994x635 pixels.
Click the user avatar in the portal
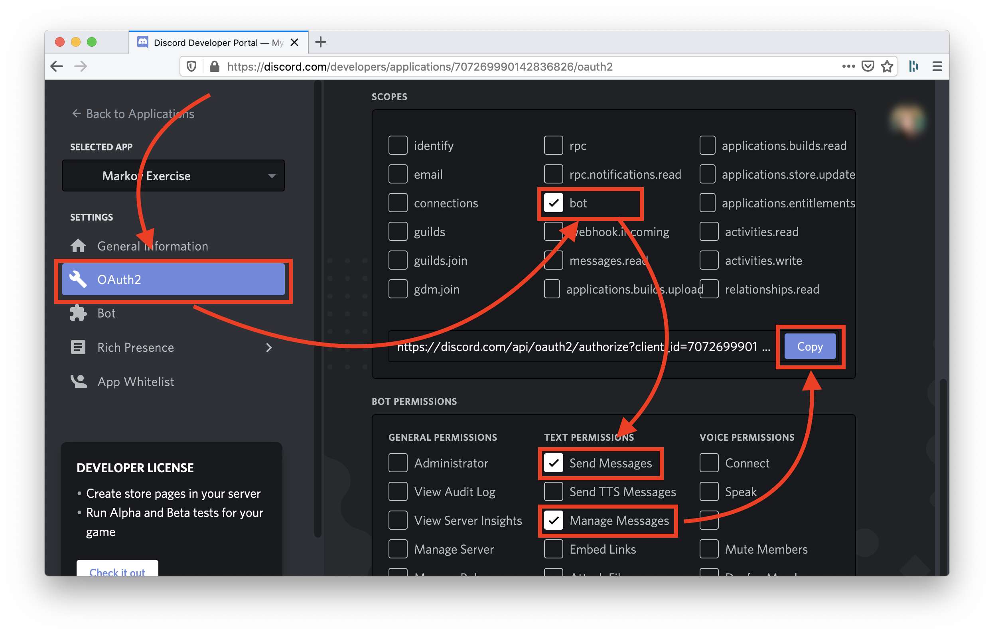(x=907, y=119)
